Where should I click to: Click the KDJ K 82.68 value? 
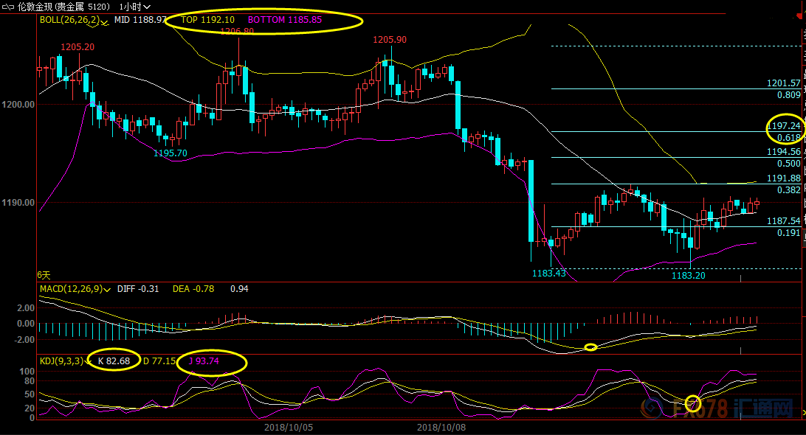point(114,361)
